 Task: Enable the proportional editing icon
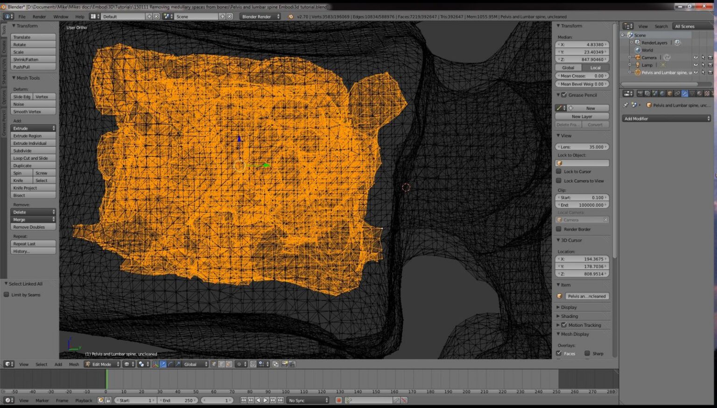(239, 364)
